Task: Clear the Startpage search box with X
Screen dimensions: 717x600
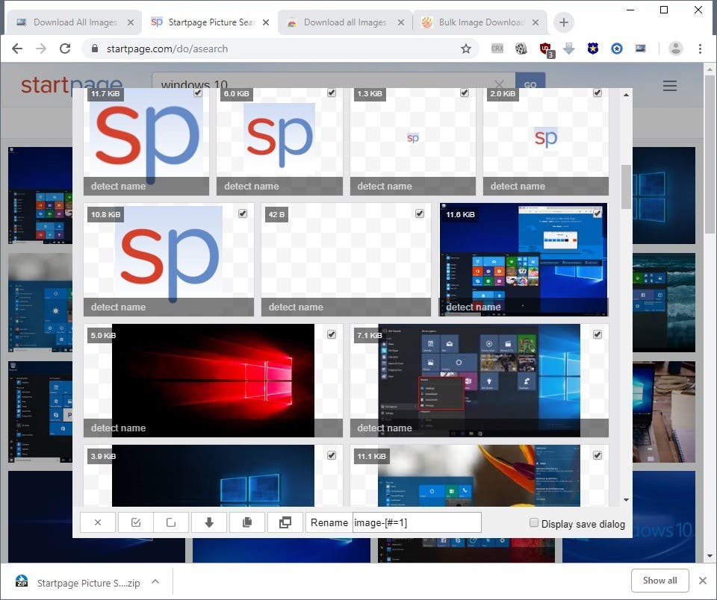Action: pyautogui.click(x=499, y=84)
